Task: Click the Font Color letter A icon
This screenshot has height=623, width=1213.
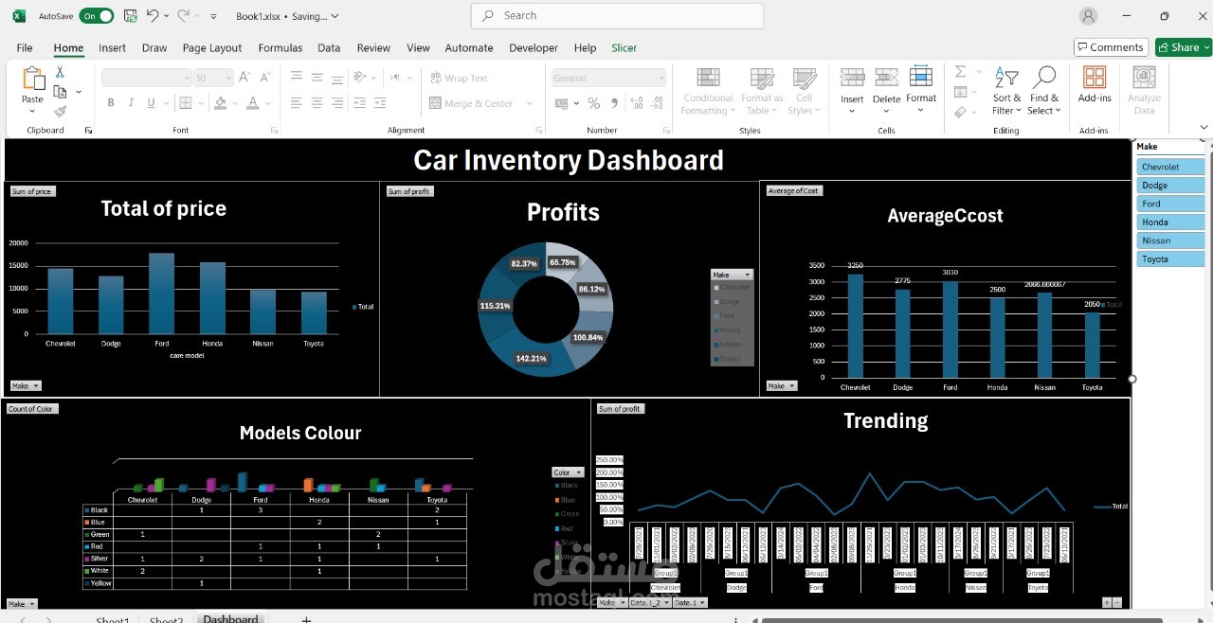Action: (253, 103)
